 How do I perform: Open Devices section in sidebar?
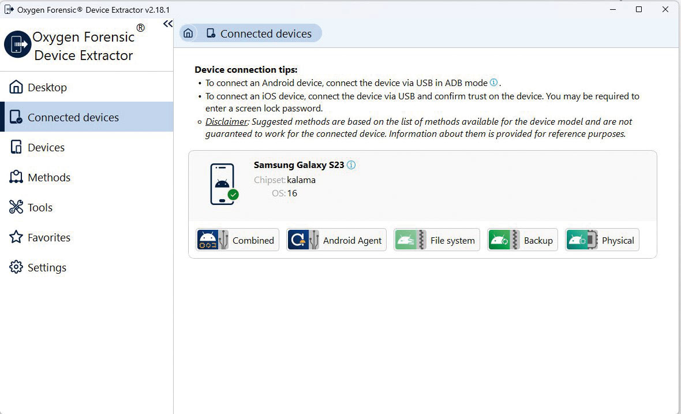45,147
